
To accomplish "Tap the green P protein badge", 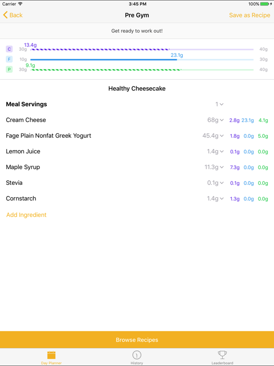I will tap(9, 69).
